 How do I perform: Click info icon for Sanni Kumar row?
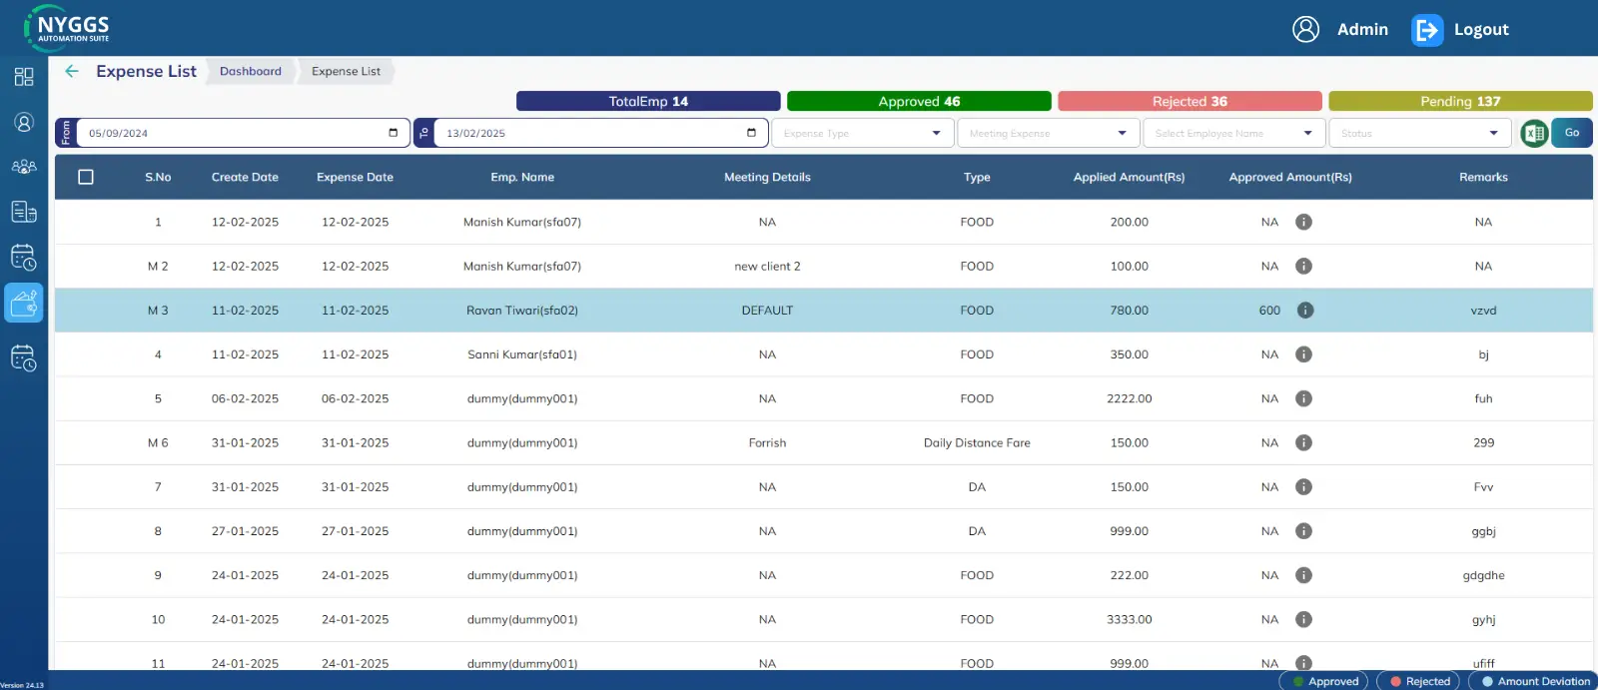tap(1303, 354)
